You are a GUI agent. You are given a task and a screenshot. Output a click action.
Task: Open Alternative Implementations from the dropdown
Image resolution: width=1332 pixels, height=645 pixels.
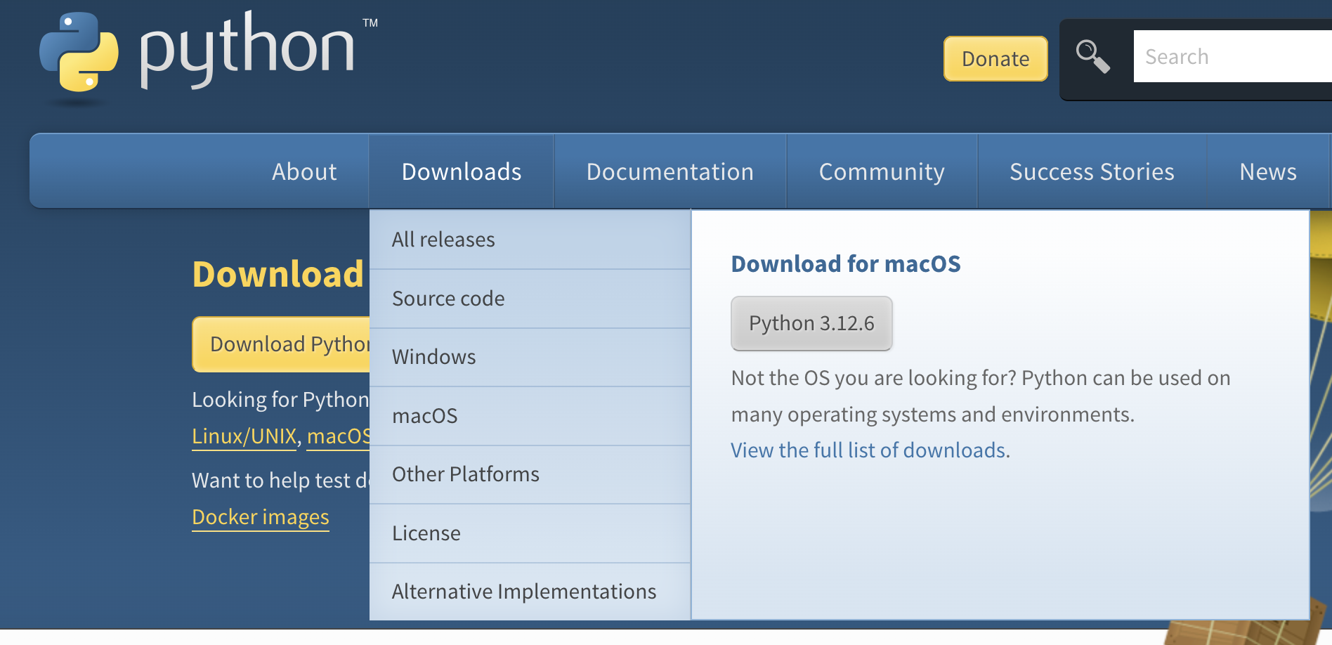point(530,592)
